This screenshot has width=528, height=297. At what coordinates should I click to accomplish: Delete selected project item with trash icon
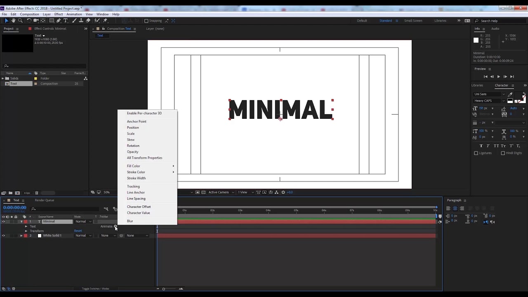coord(37,193)
